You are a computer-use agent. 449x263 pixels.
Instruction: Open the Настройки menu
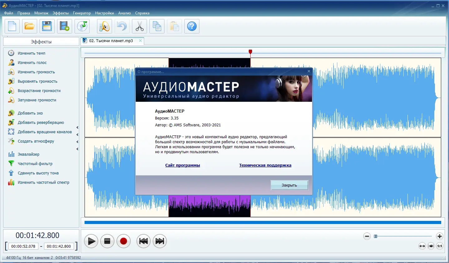pos(105,13)
